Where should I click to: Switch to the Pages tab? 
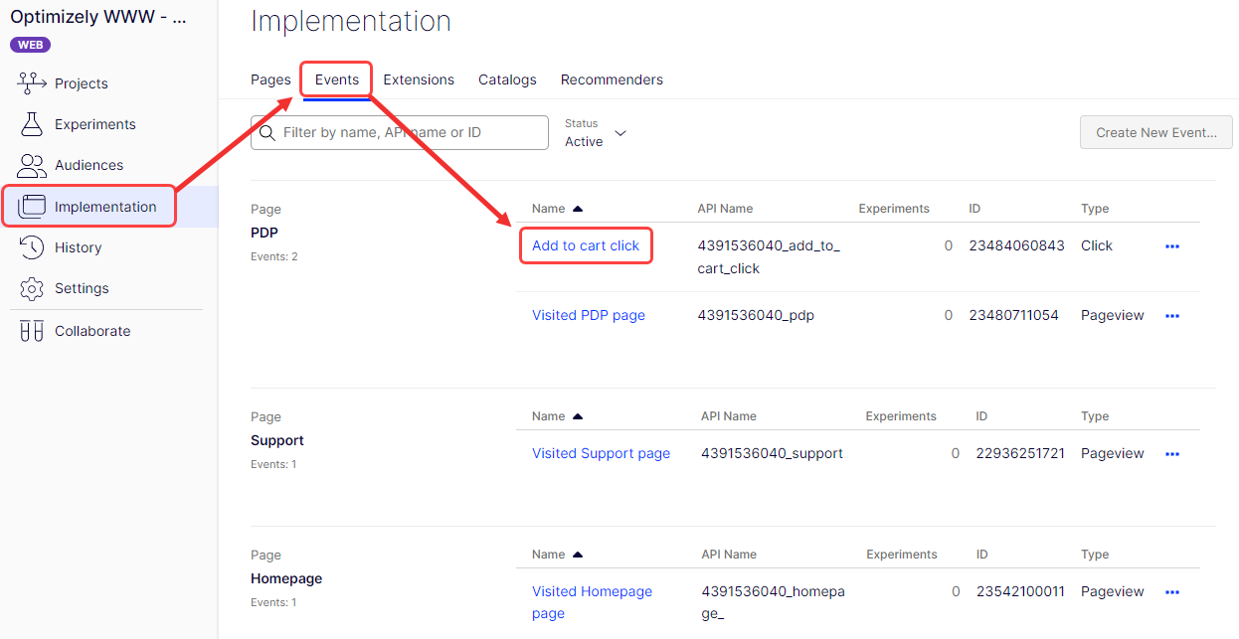pyautogui.click(x=270, y=80)
